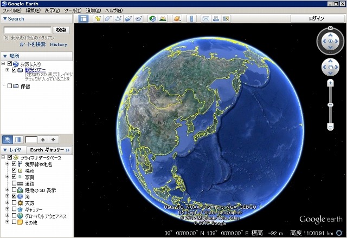Check the 保留 folder checkbox
This screenshot has width=347, height=238.
10,86
